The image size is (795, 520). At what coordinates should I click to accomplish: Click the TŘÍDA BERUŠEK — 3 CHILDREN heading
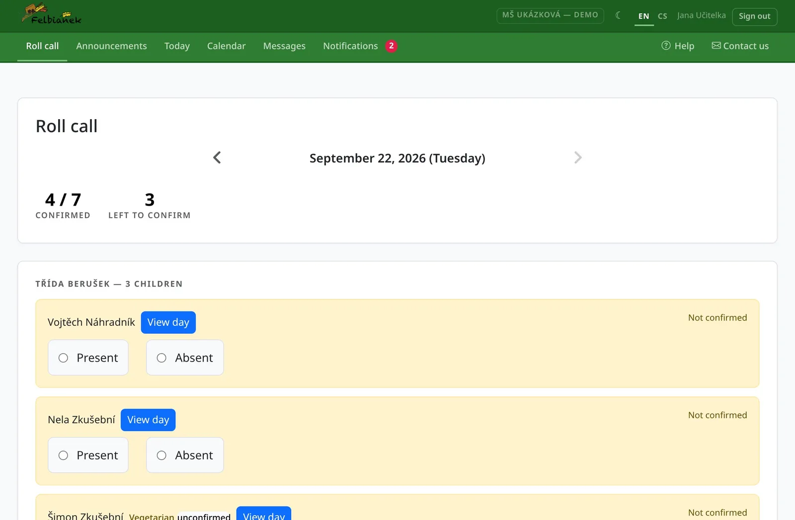tap(109, 284)
